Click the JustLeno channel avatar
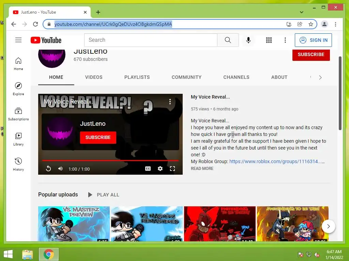 (52, 58)
